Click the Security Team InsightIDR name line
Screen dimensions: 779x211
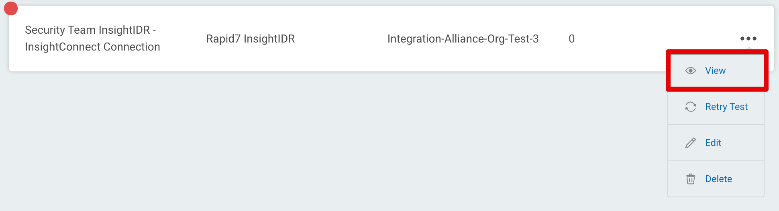pos(90,30)
